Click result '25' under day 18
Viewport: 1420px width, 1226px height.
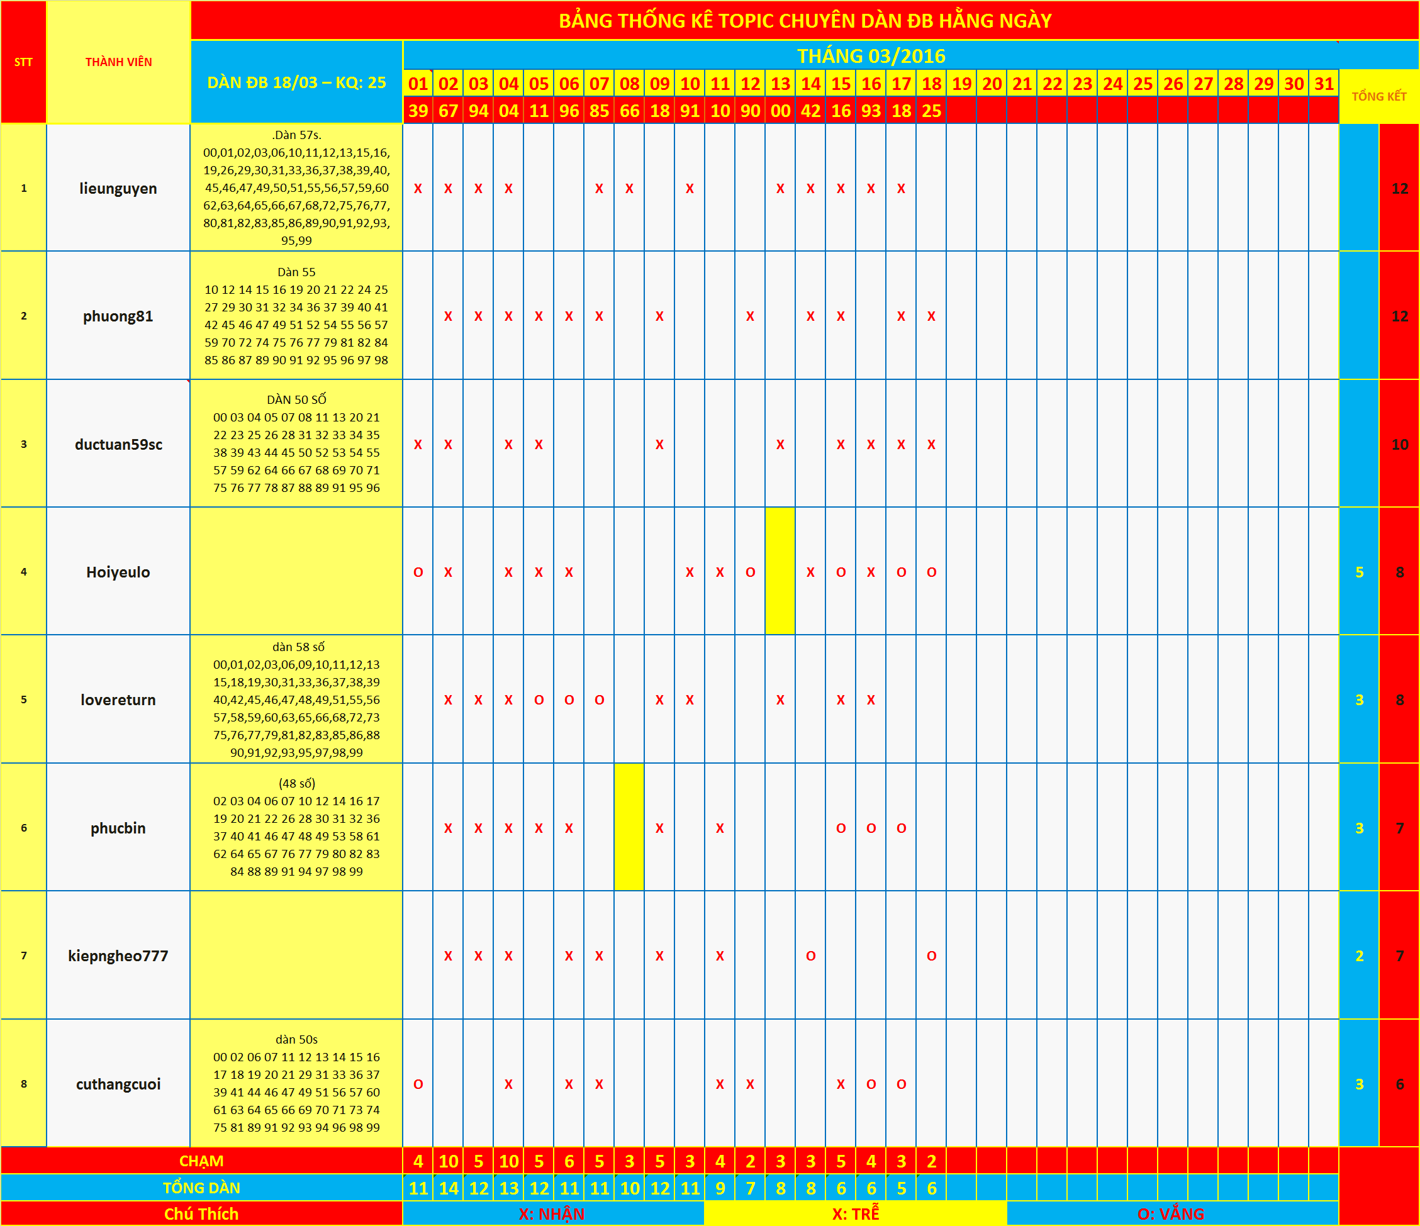(931, 110)
